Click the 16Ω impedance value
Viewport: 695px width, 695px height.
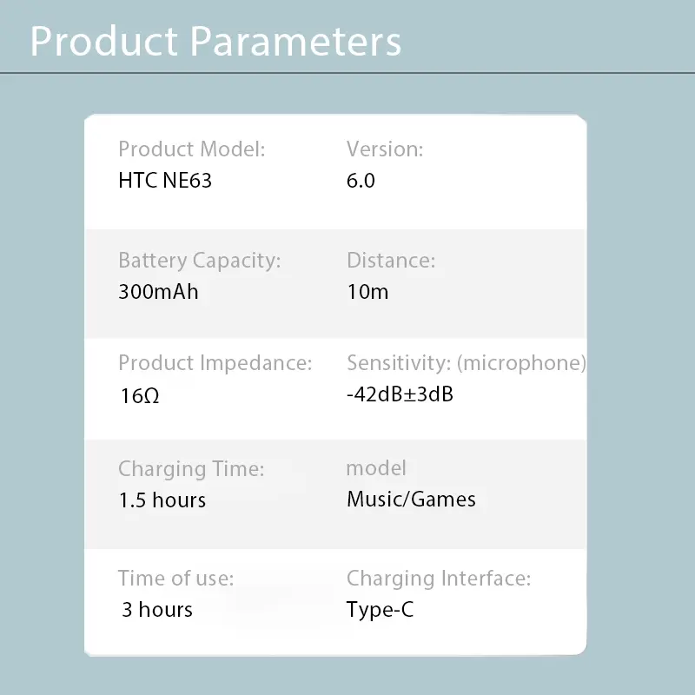tap(139, 396)
